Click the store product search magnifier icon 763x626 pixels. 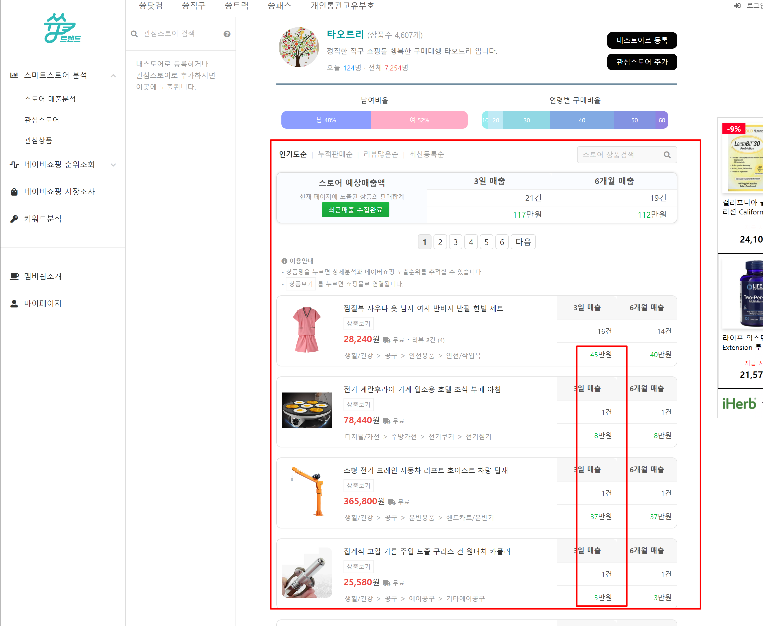667,155
